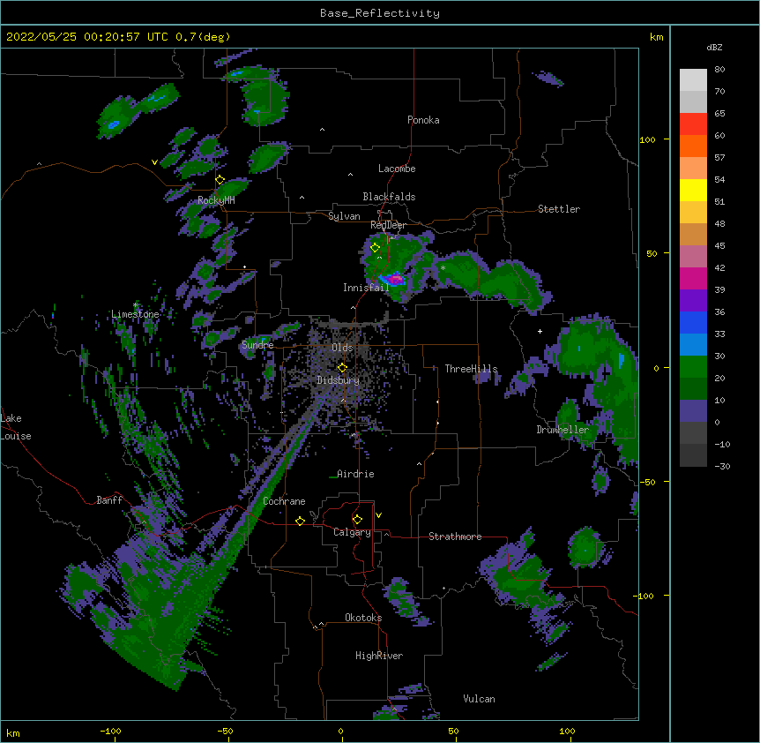Viewport: 760px width, 743px height.
Task: Pick the dark orange swatch below the red one
Action: point(693,146)
